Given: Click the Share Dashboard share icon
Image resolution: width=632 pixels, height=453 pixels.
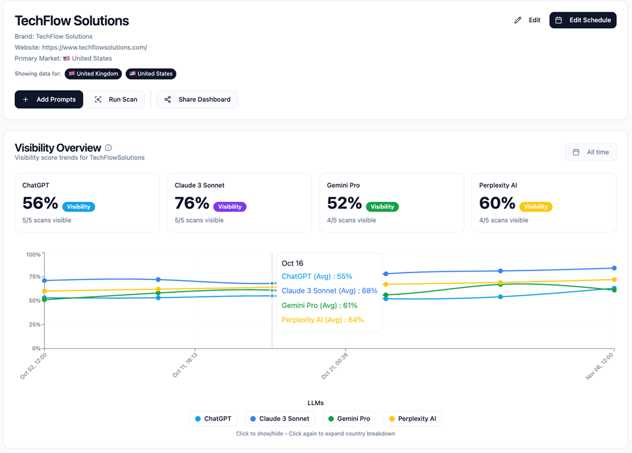Looking at the screenshot, I should 168,100.
